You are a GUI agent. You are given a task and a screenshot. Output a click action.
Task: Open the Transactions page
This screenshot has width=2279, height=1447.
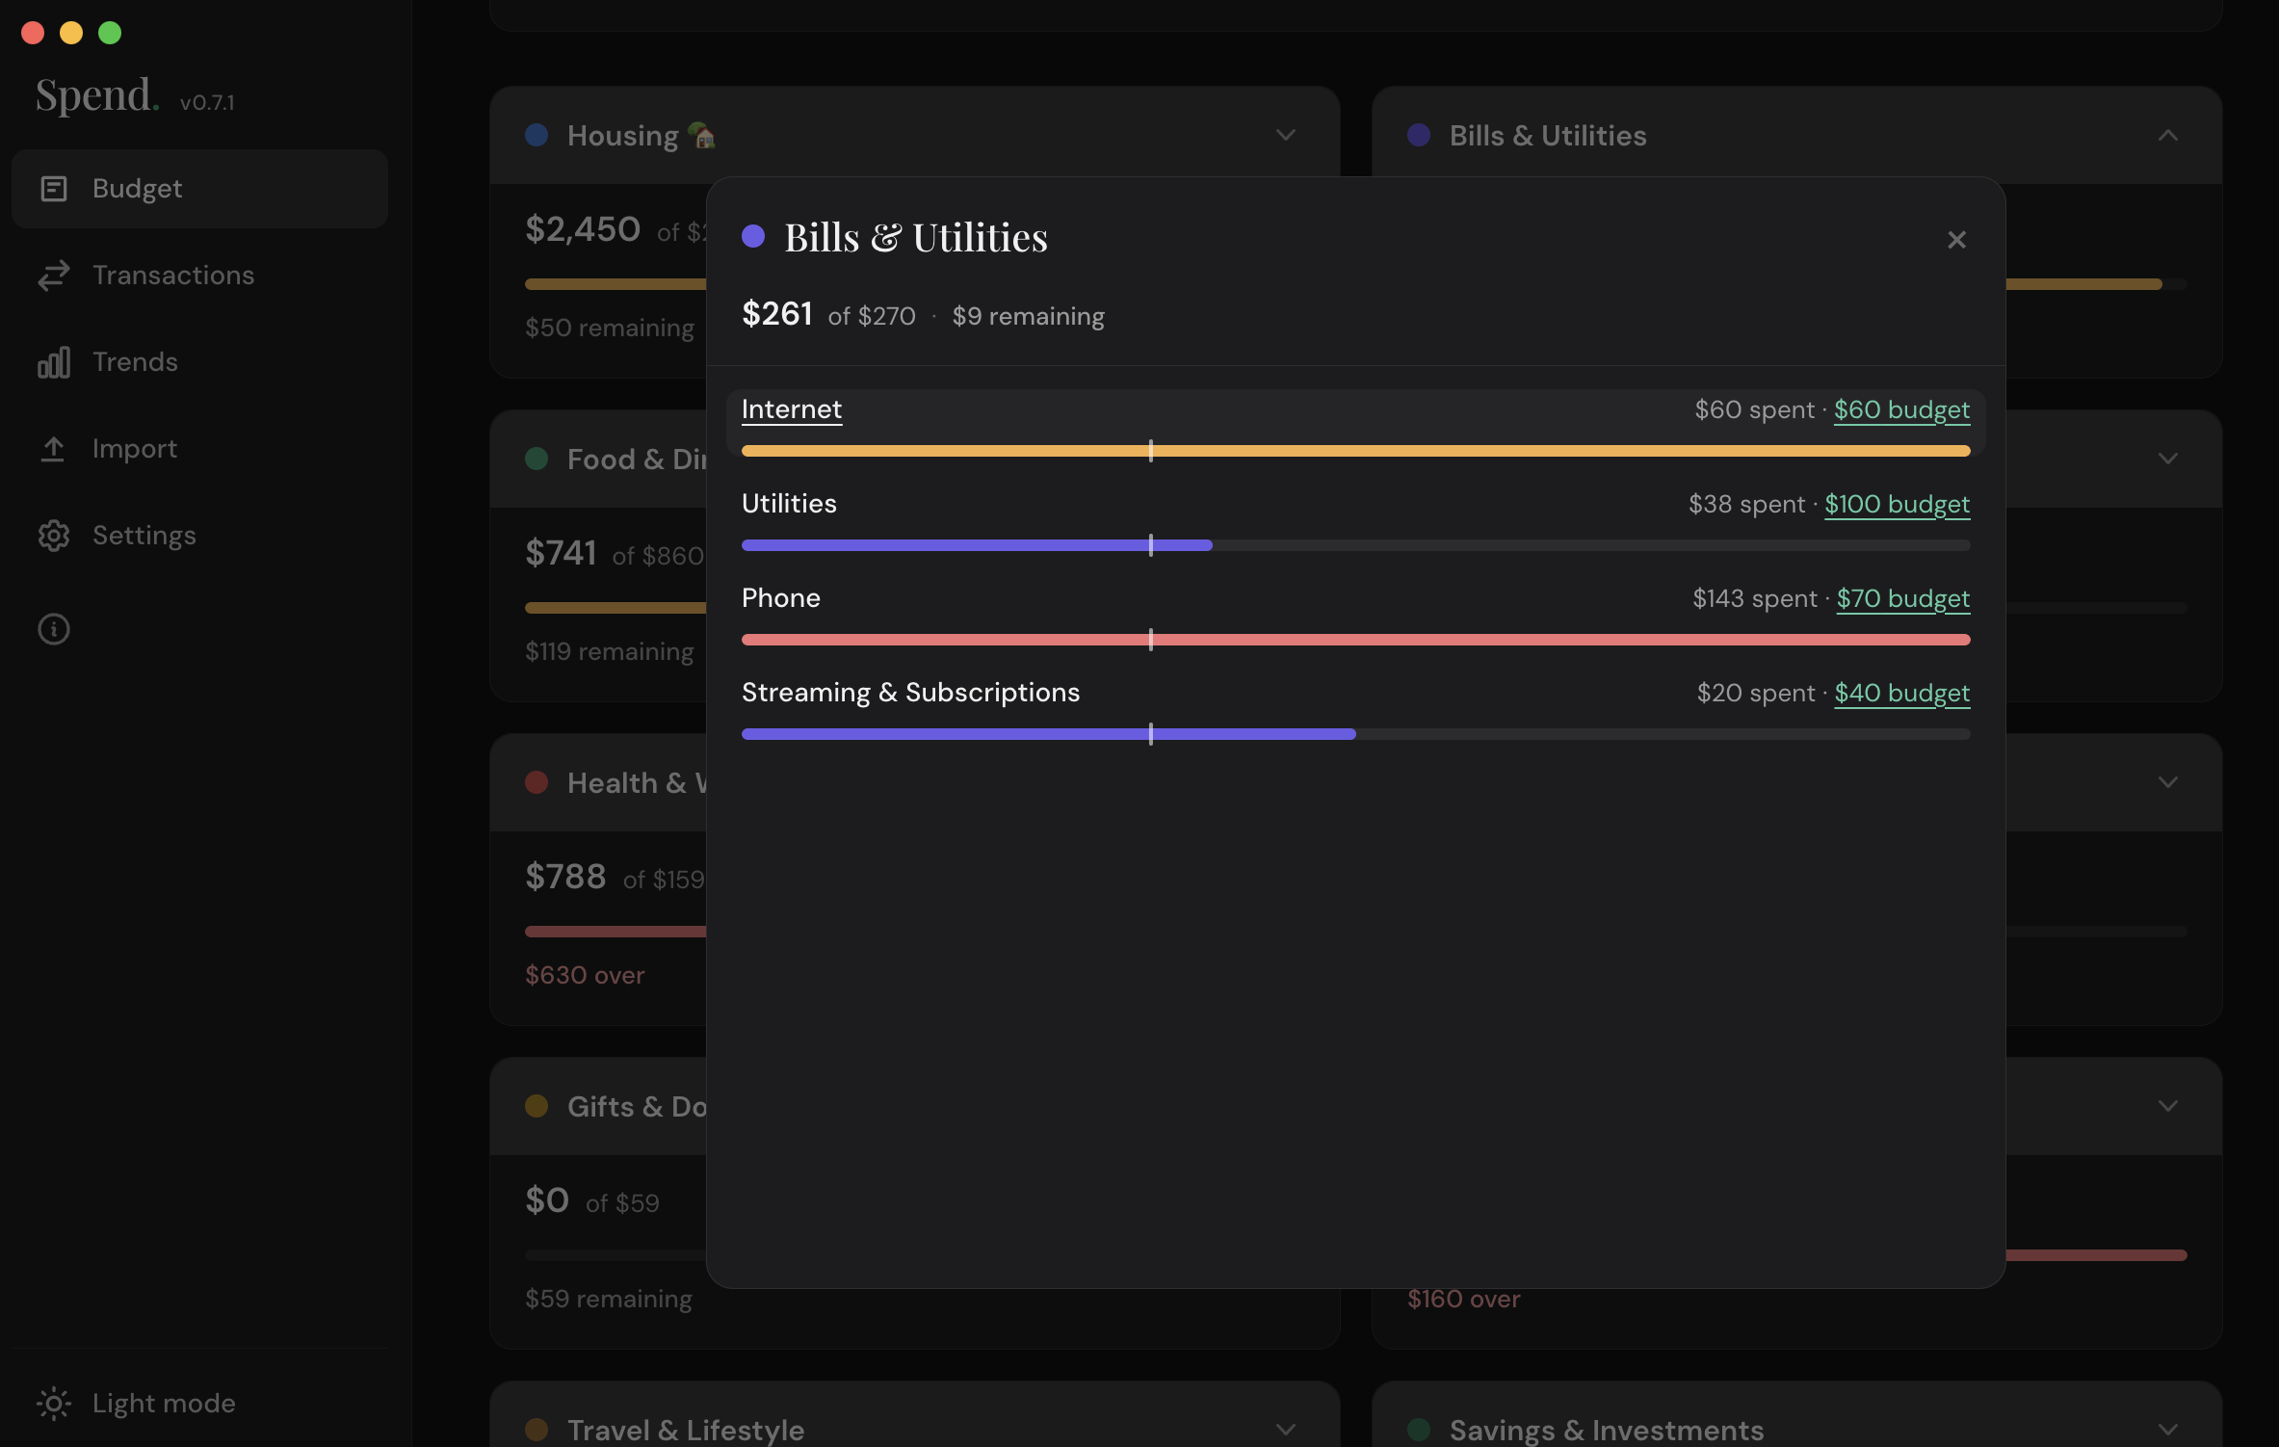pos(199,276)
